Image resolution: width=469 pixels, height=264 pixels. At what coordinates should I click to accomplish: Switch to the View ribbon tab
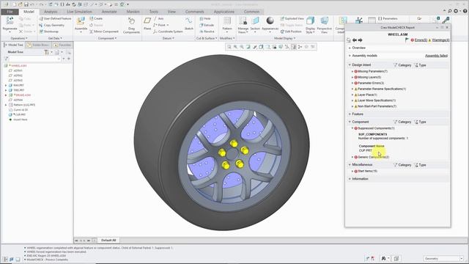171,12
